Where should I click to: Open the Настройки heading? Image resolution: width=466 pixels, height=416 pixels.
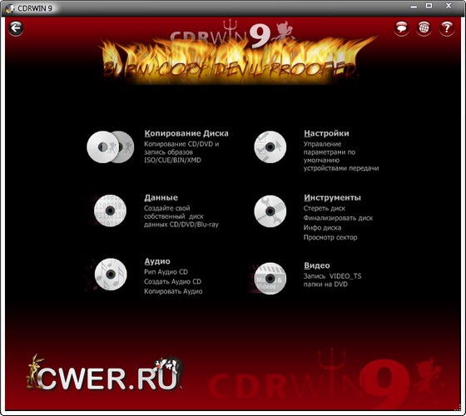coord(326,133)
